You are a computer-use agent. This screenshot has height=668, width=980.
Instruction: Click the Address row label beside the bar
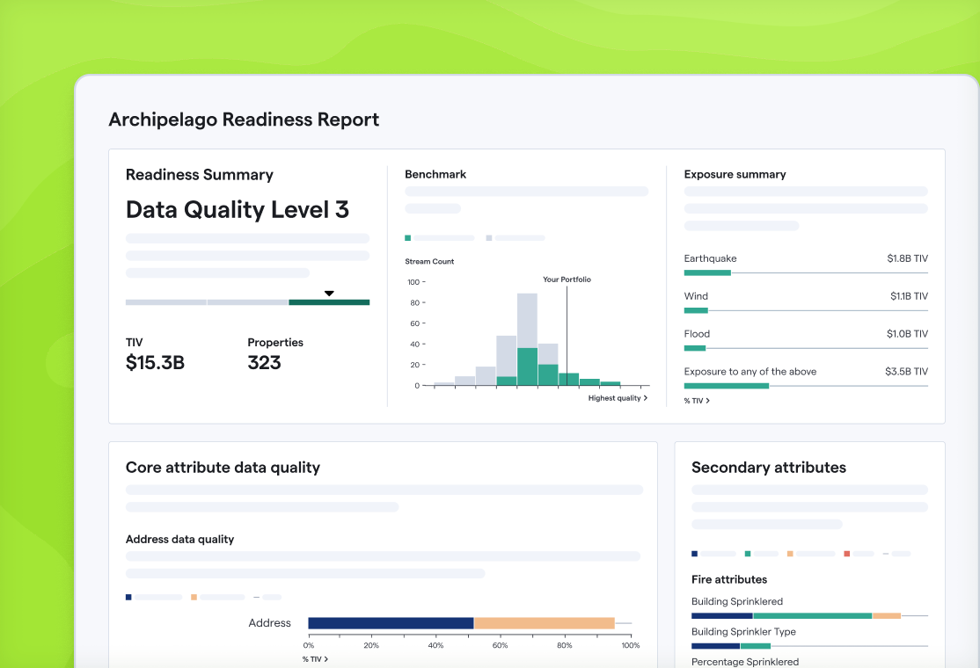269,623
